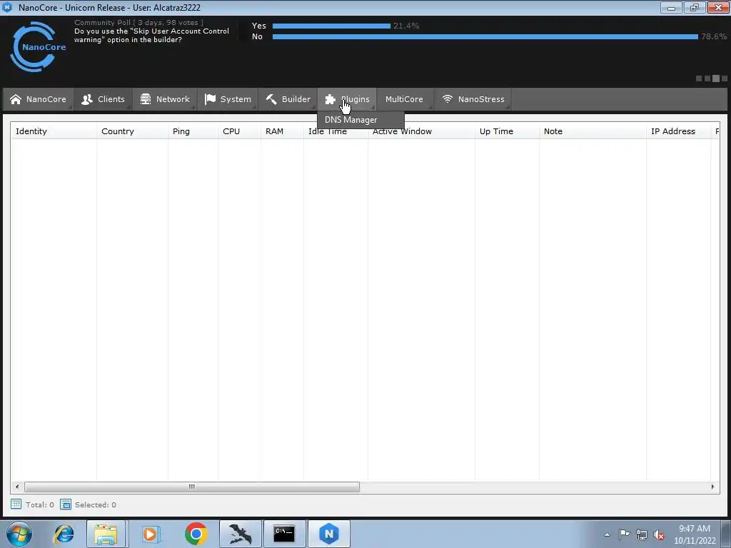Image resolution: width=731 pixels, height=548 pixels.
Task: Click the taskbar clock 9:47 AM
Action: tap(695, 529)
